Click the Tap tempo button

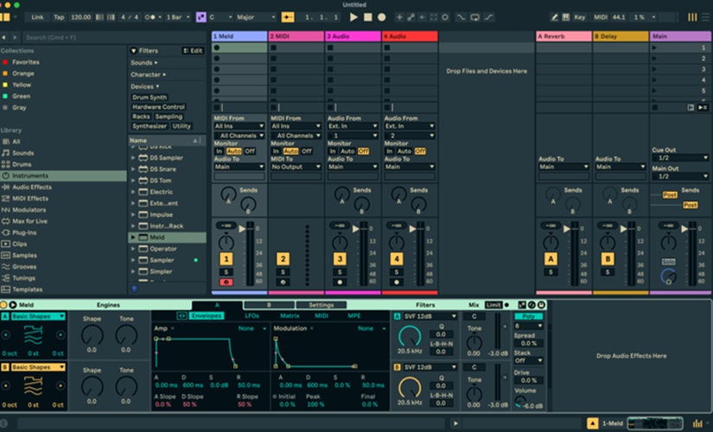[59, 16]
